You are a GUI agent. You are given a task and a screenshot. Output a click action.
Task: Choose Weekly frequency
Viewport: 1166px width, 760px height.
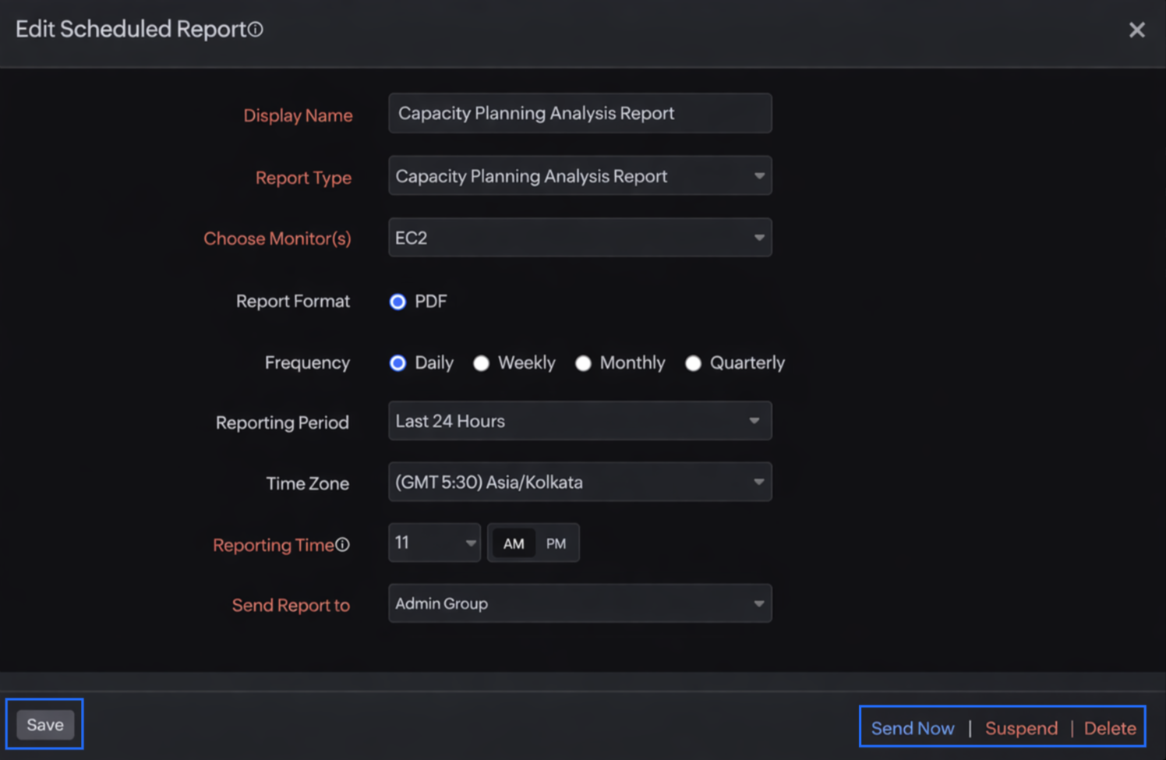tap(482, 363)
